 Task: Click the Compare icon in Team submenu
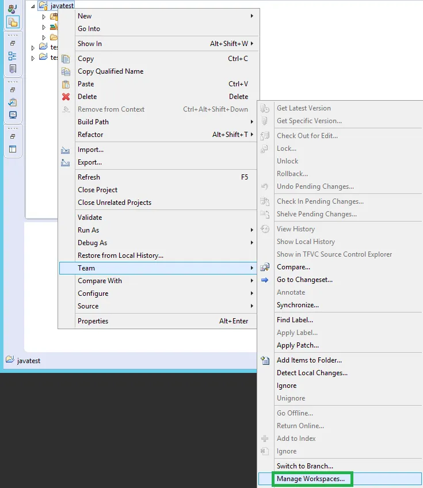[265, 267]
